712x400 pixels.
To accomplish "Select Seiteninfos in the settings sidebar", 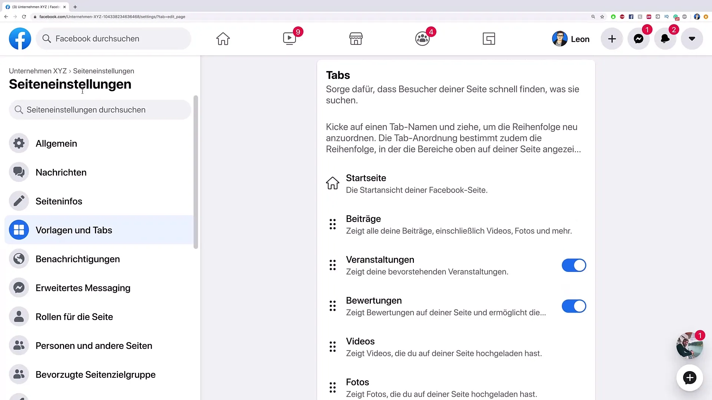I will (x=99, y=201).
